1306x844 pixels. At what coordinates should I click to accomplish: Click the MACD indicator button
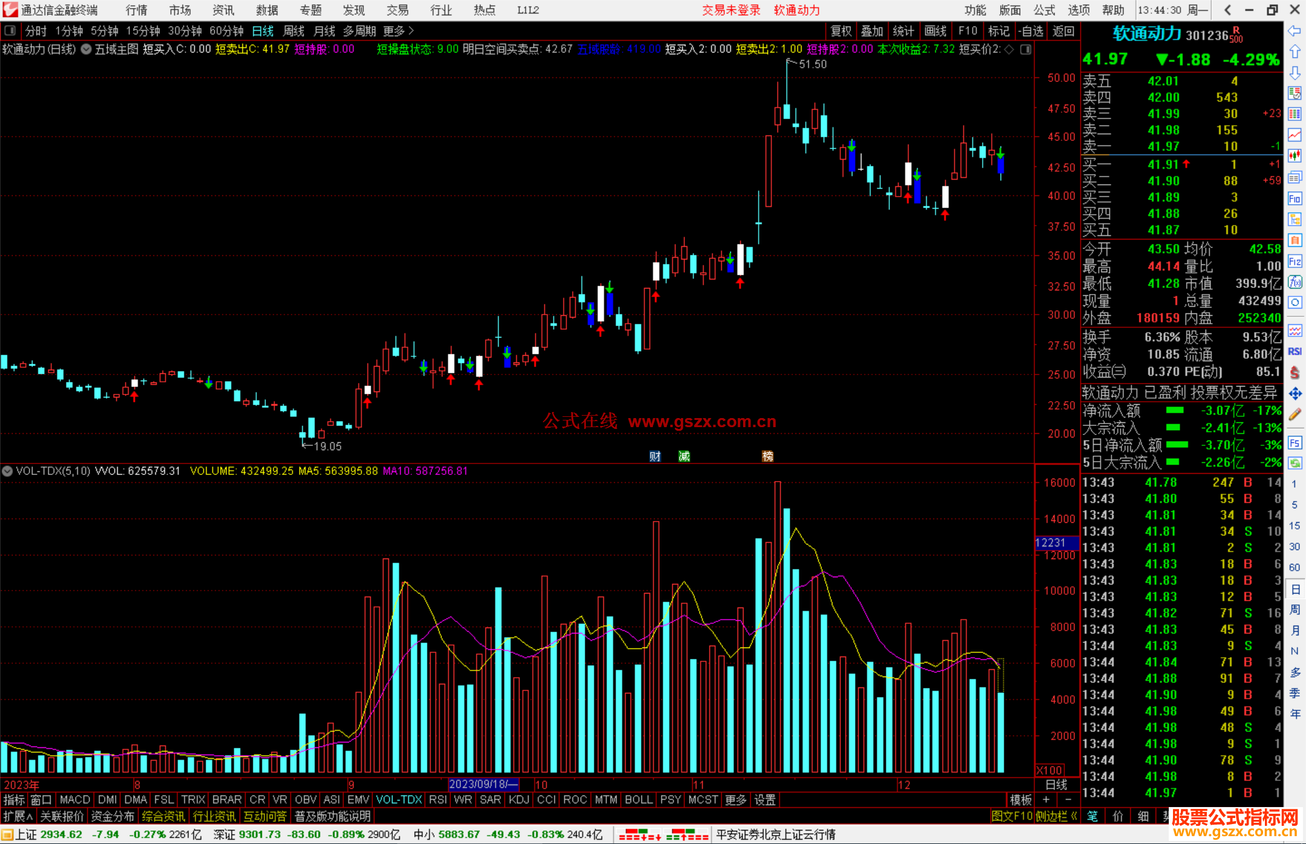(x=75, y=800)
